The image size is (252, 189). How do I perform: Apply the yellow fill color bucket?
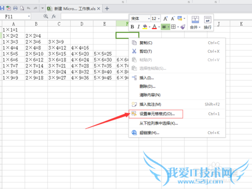(x=145, y=27)
